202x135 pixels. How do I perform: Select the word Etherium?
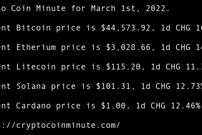[36, 47]
